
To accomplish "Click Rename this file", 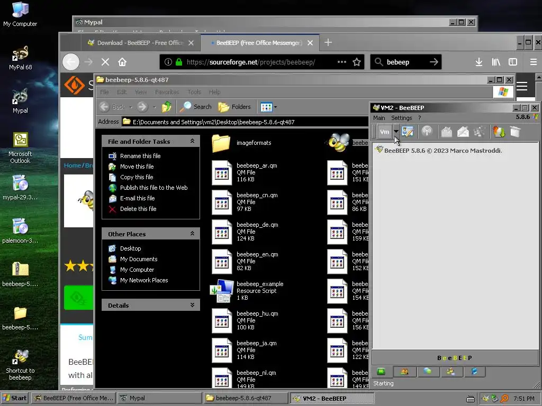I will coord(140,156).
